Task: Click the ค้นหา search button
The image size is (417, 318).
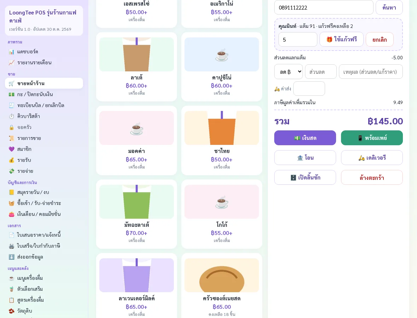Action: point(389,7)
